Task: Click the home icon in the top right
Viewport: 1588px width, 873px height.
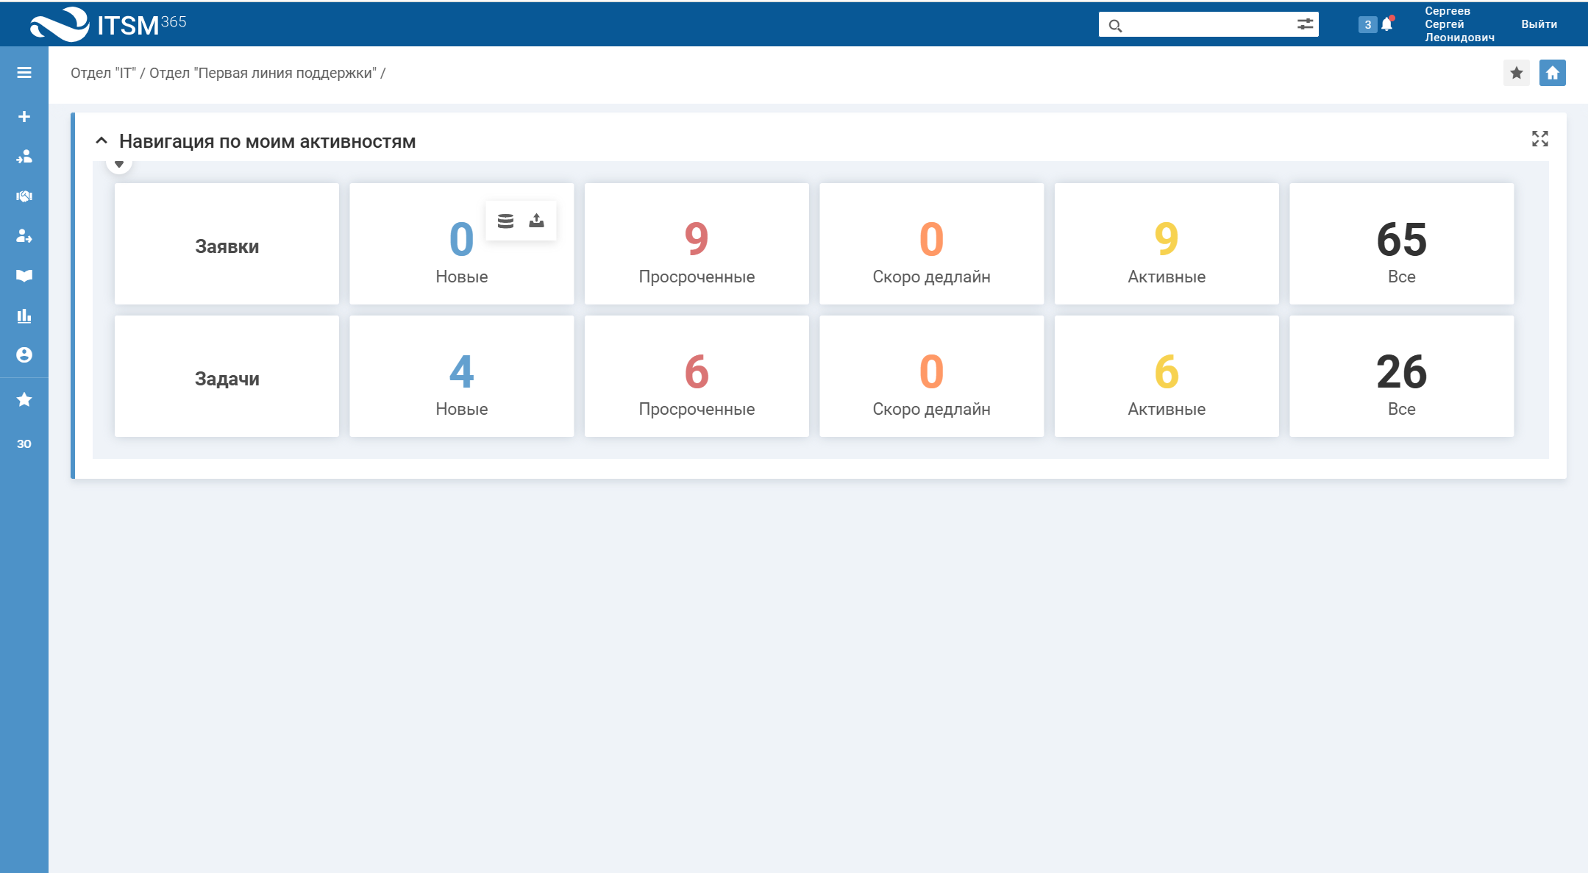Action: click(x=1553, y=72)
